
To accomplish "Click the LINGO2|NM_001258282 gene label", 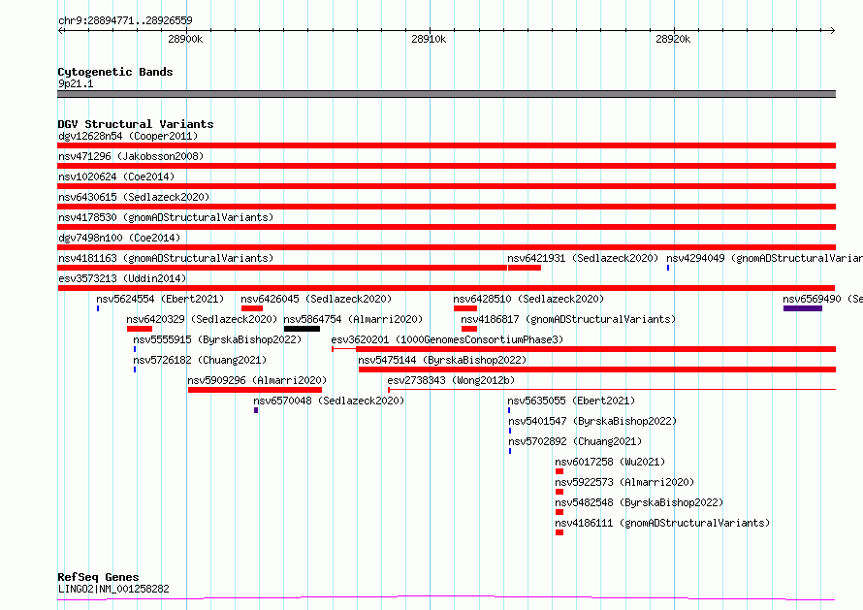I will pos(113,589).
